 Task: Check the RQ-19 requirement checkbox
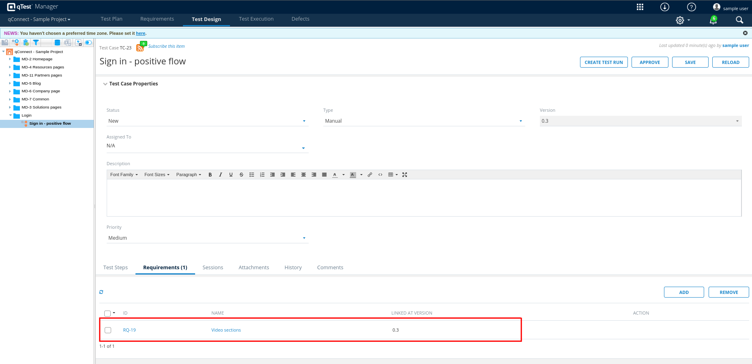(x=108, y=330)
